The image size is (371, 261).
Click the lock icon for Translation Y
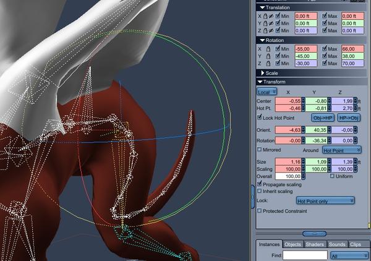pyautogui.click(x=265, y=23)
